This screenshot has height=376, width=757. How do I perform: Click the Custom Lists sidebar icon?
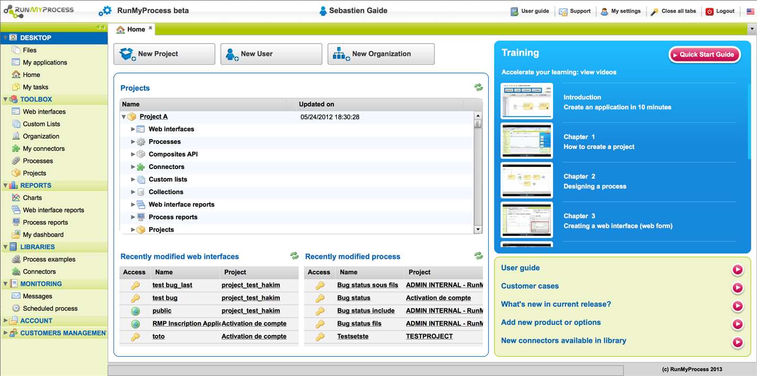tap(16, 124)
